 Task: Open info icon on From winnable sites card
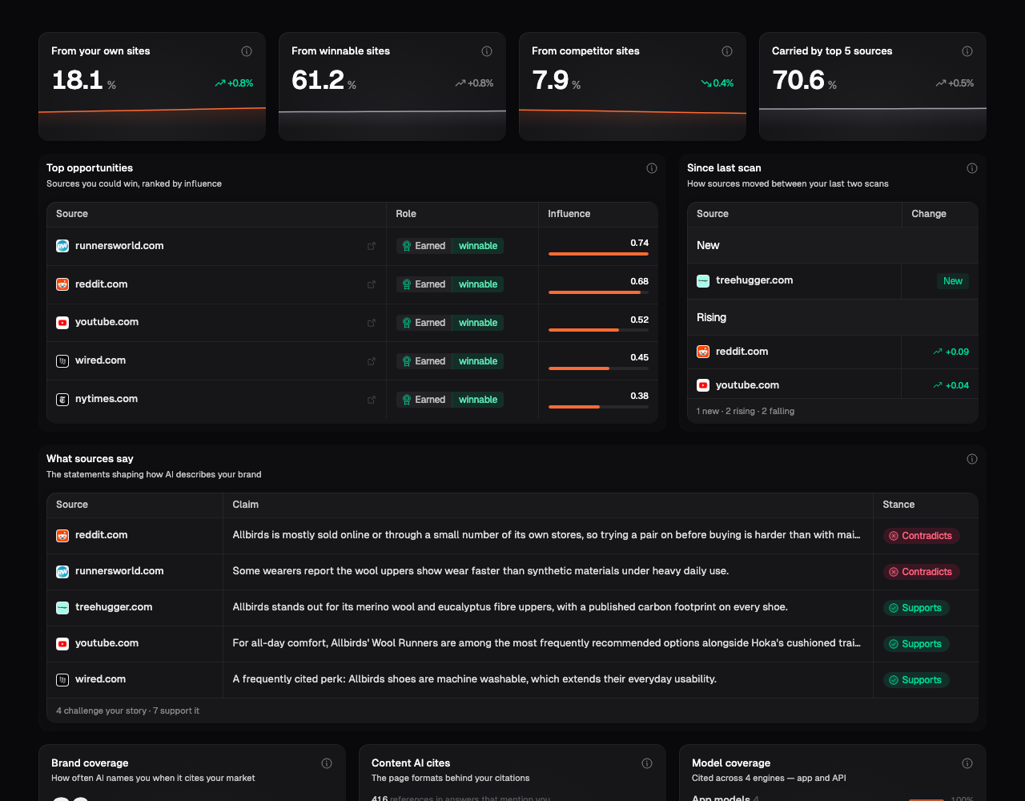point(487,51)
